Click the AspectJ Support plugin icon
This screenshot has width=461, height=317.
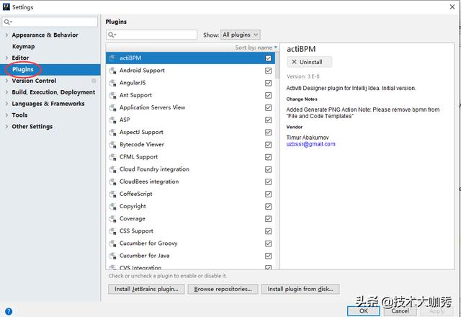[112, 133]
